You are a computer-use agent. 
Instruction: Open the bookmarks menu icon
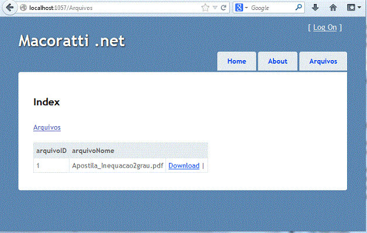(354, 8)
